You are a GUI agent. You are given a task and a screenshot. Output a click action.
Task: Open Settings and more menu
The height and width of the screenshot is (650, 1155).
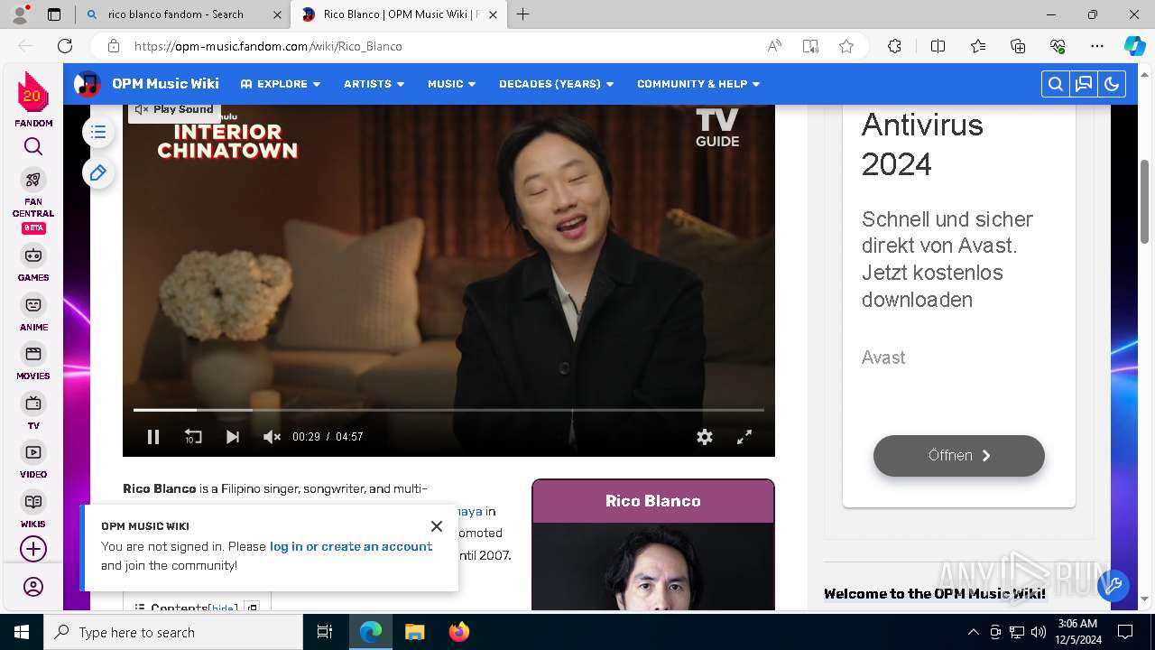pyautogui.click(x=1097, y=46)
